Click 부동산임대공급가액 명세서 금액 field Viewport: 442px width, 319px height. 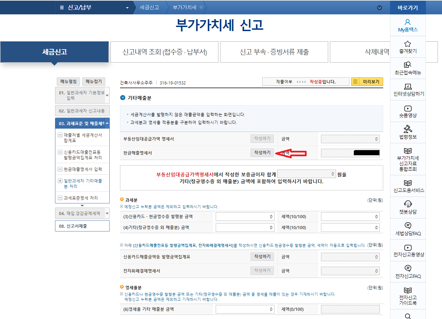click(x=350, y=139)
